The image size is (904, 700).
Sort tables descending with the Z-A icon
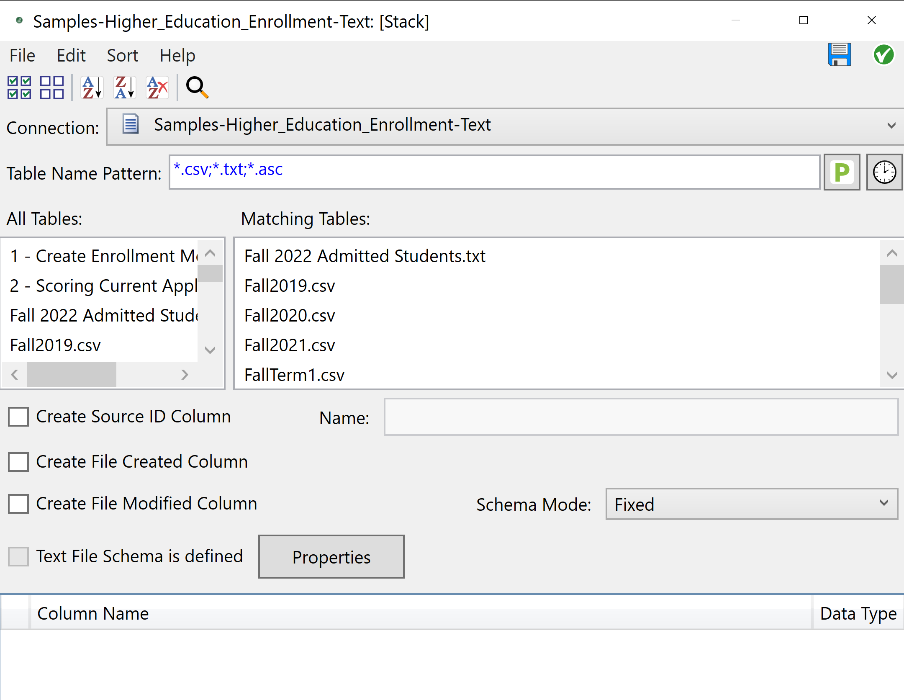124,87
